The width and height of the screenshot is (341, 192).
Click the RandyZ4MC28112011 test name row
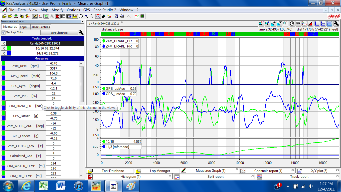click(45, 43)
